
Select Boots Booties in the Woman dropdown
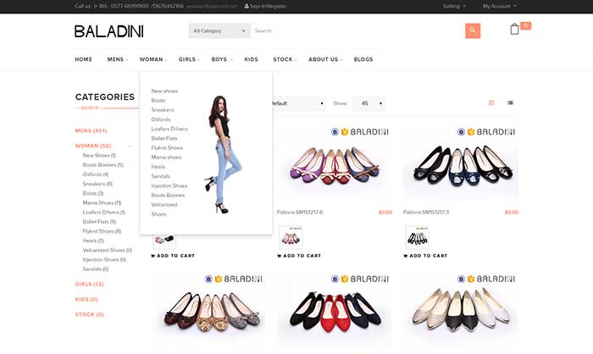(168, 195)
